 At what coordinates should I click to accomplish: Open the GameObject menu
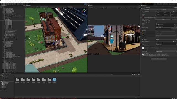9,2
